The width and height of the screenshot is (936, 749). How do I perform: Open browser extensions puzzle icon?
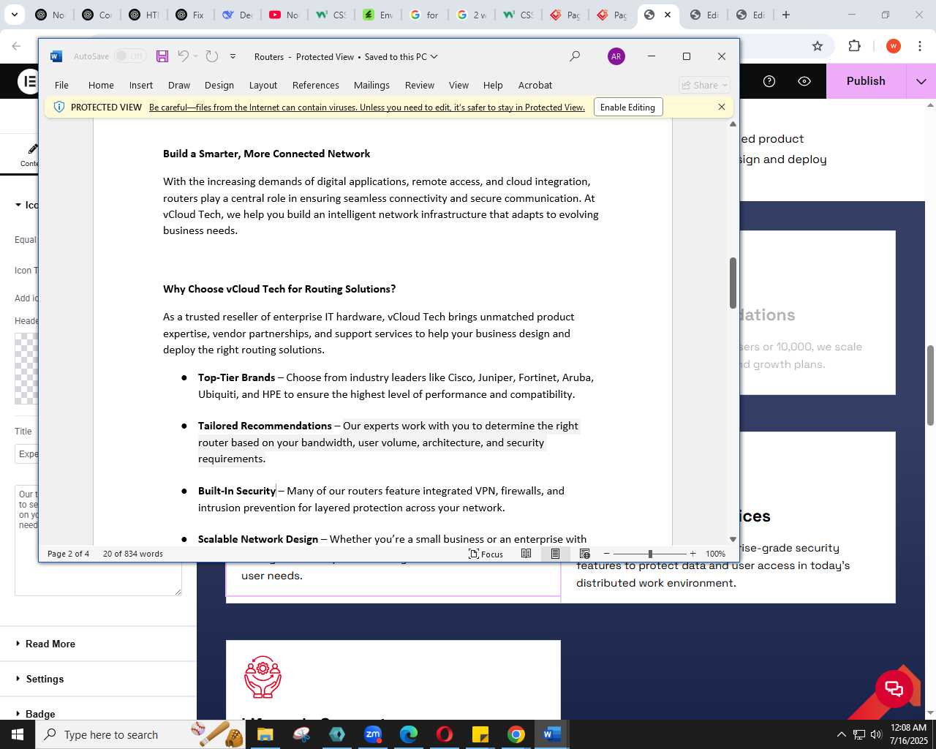click(x=854, y=46)
